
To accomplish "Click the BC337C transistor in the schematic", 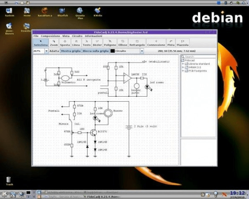I will click(93, 133).
